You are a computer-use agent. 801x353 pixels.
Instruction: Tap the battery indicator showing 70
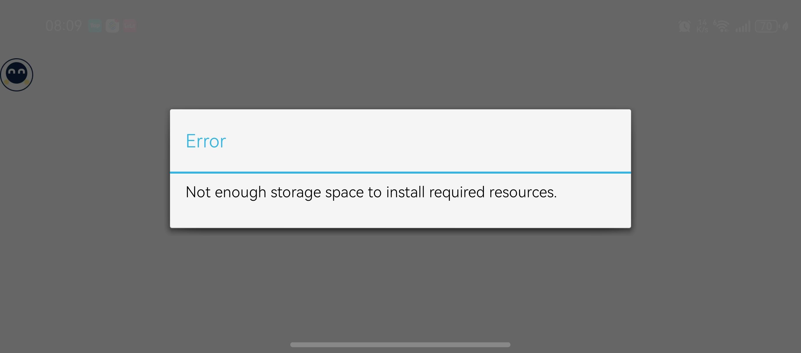tap(767, 26)
